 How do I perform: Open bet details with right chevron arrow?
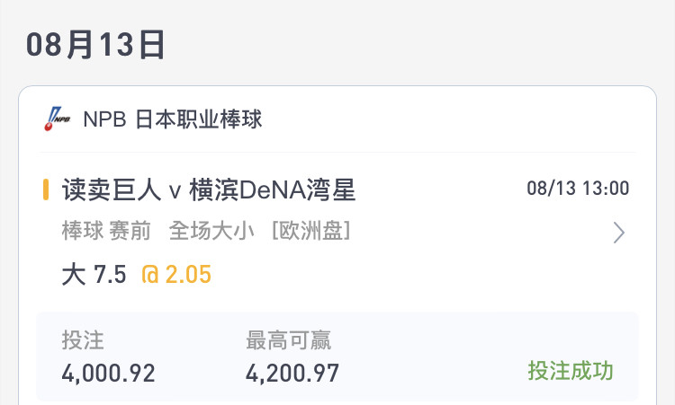618,233
